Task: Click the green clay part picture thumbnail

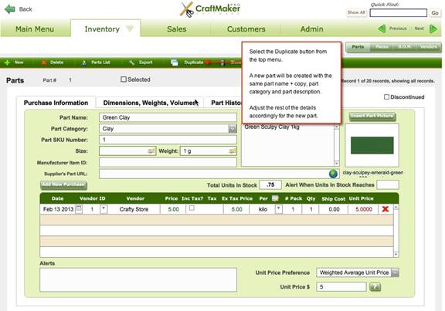Action: (372, 145)
